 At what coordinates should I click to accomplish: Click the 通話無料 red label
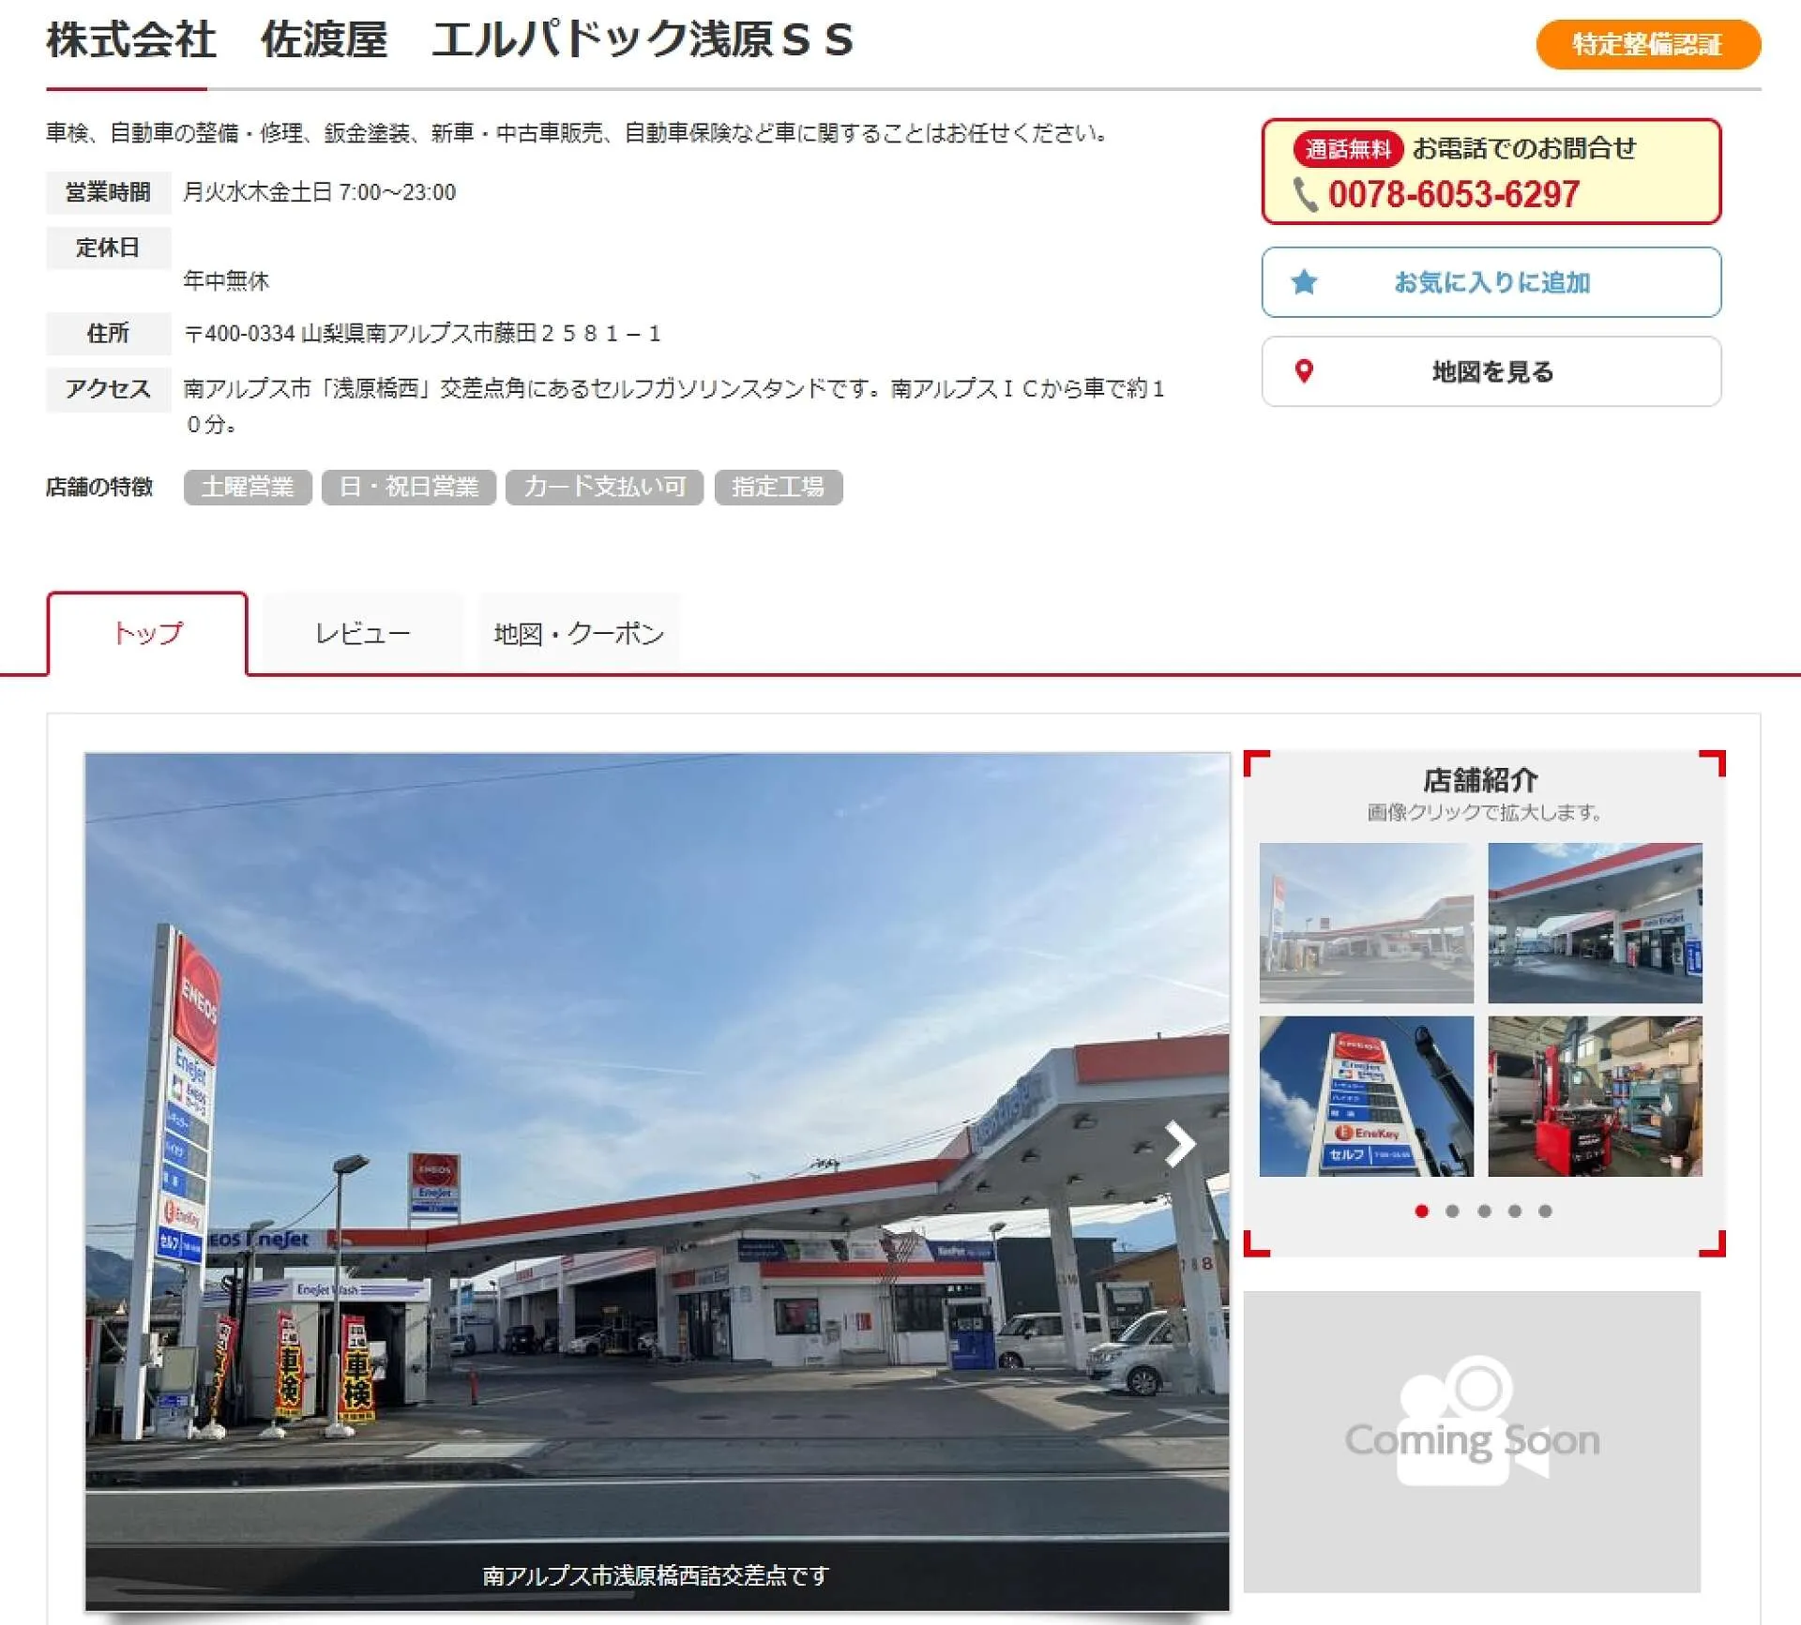tap(1347, 149)
